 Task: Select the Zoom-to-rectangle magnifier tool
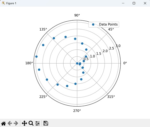pos(31,123)
